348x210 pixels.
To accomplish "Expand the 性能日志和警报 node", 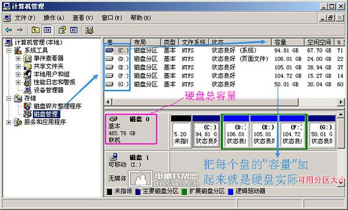I will point(18,82).
